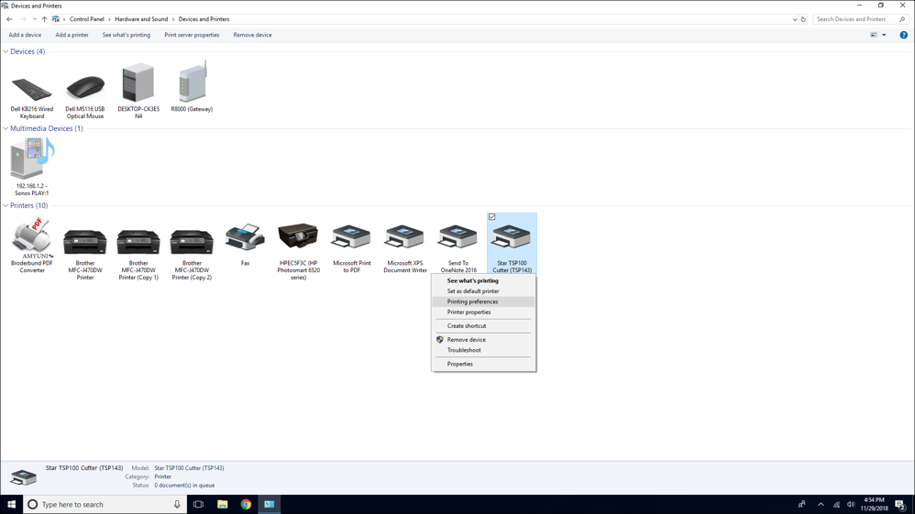Click the taskbar clock showing 4:54 PM
915x514 pixels.
tap(874, 504)
